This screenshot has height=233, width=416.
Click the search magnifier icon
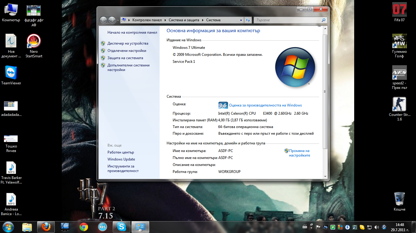324,20
